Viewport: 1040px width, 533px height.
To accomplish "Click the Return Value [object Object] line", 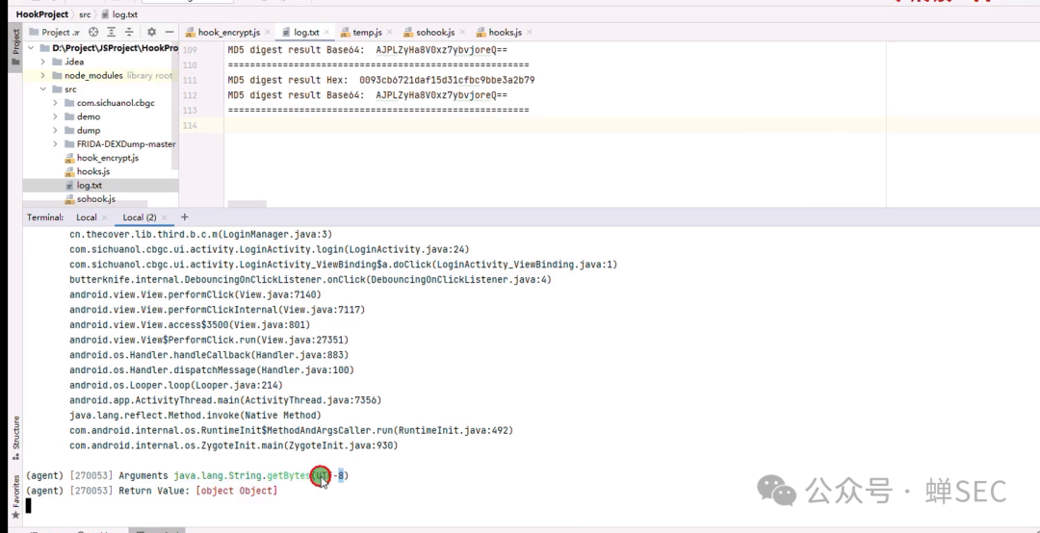I will (151, 491).
